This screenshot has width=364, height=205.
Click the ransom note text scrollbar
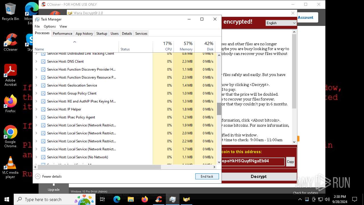[x=294, y=71]
